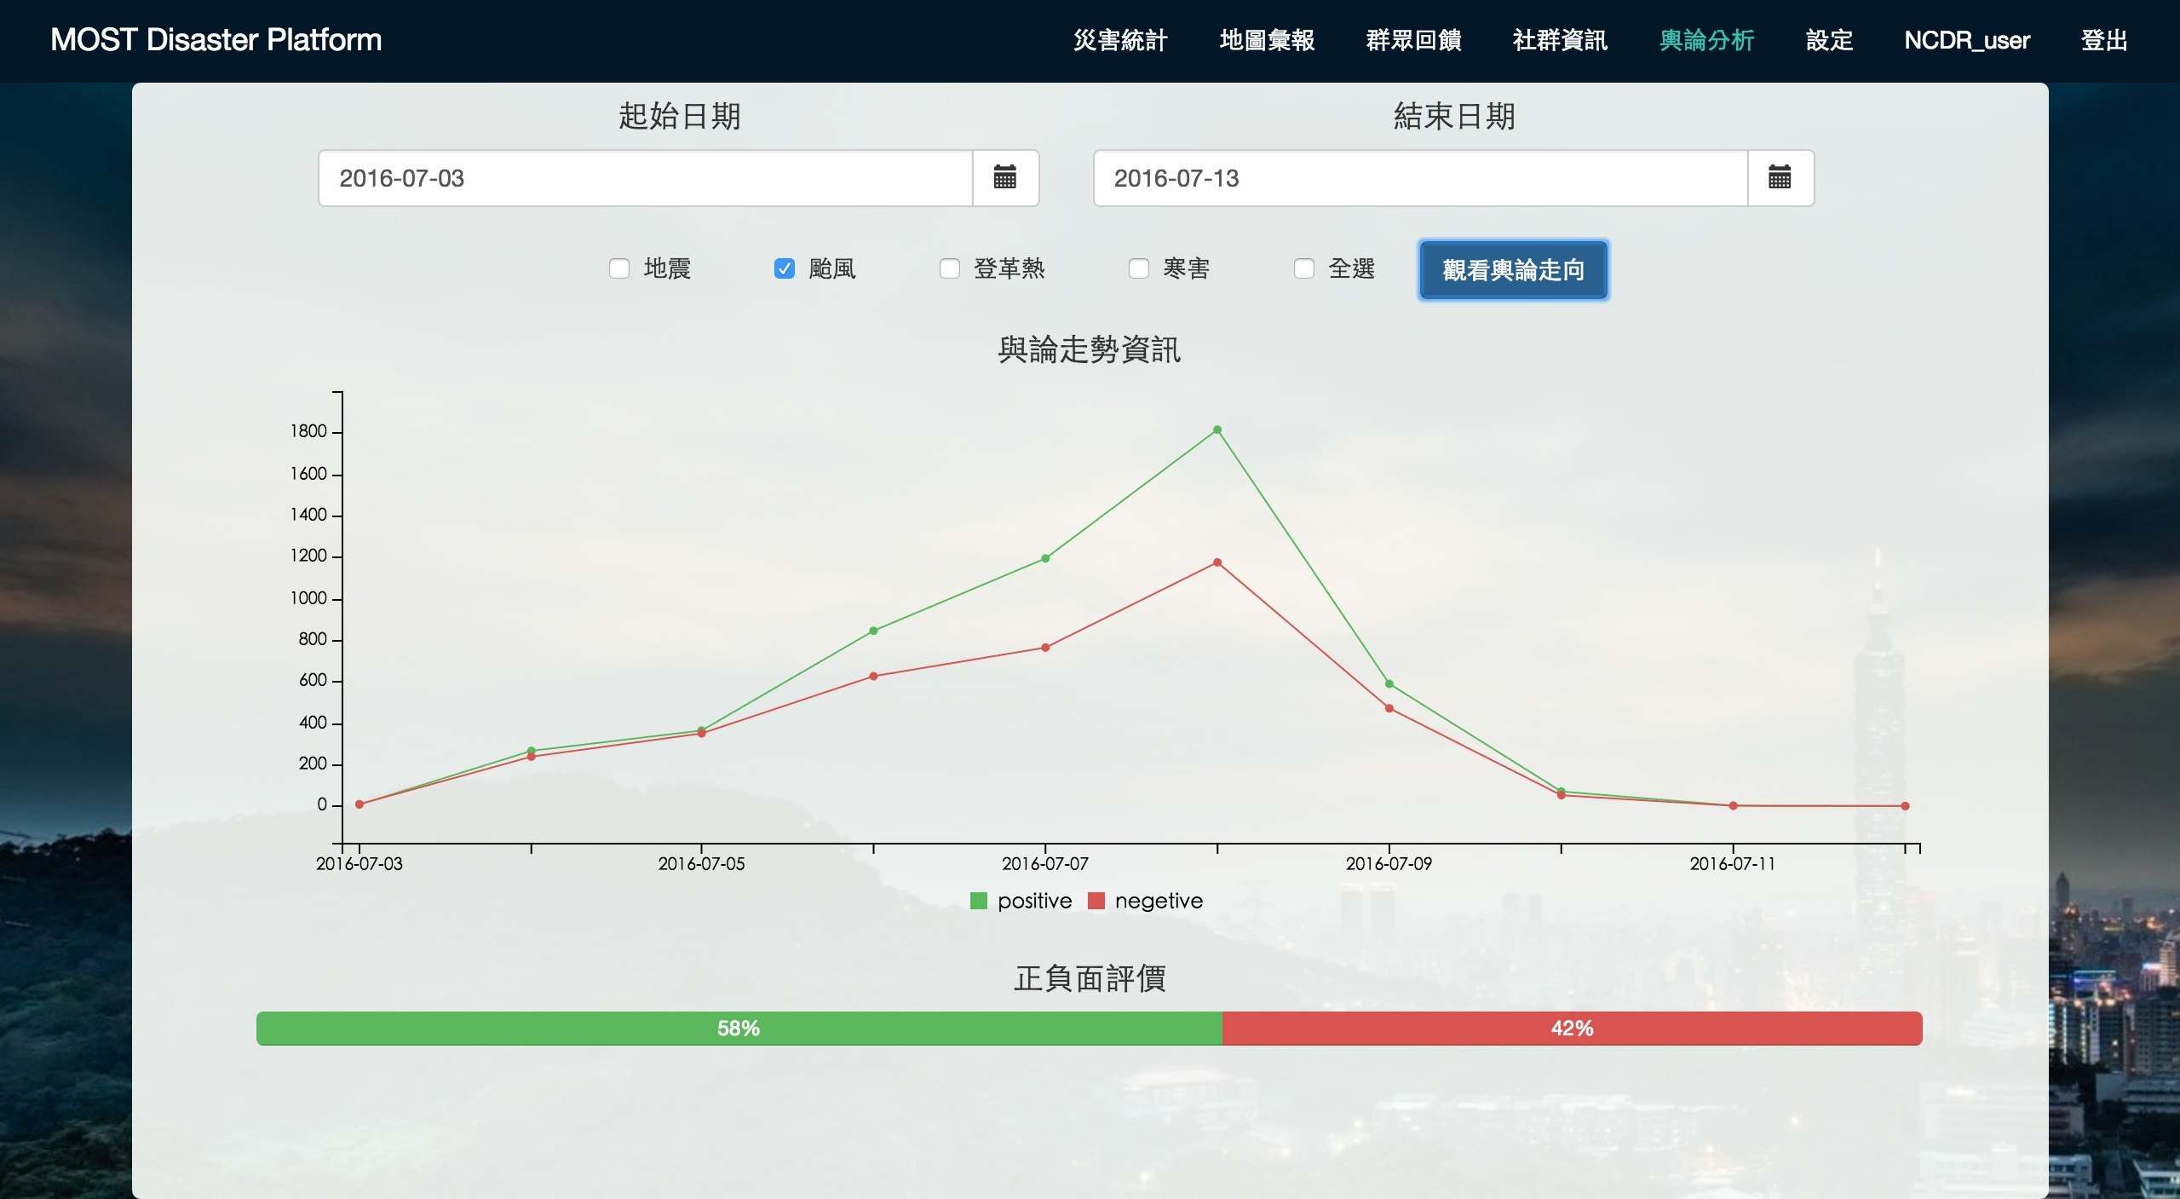Screen dimensions: 2180x1199
Task: Click the 正負面評價 heading
Action: 1090,978
